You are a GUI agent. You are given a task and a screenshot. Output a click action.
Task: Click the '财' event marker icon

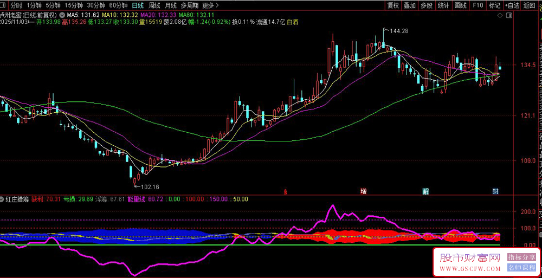point(495,191)
